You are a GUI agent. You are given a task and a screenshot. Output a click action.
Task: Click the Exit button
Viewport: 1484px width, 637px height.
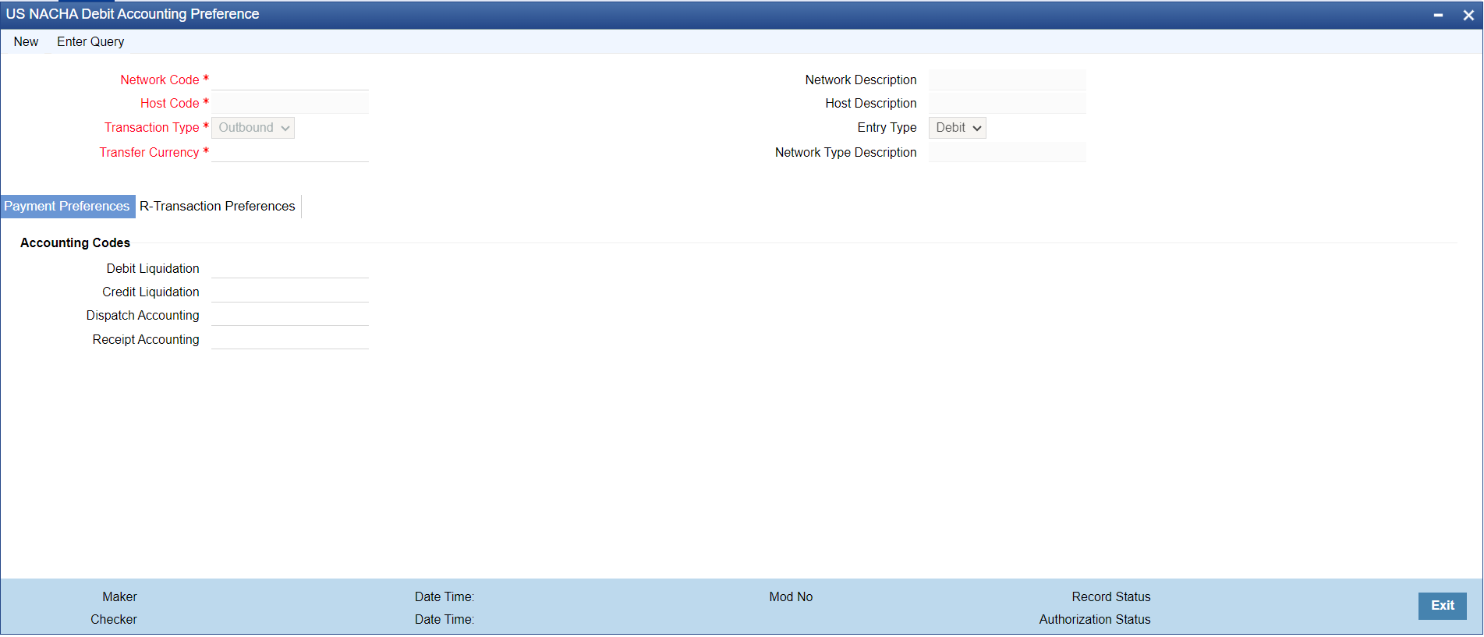coord(1442,606)
